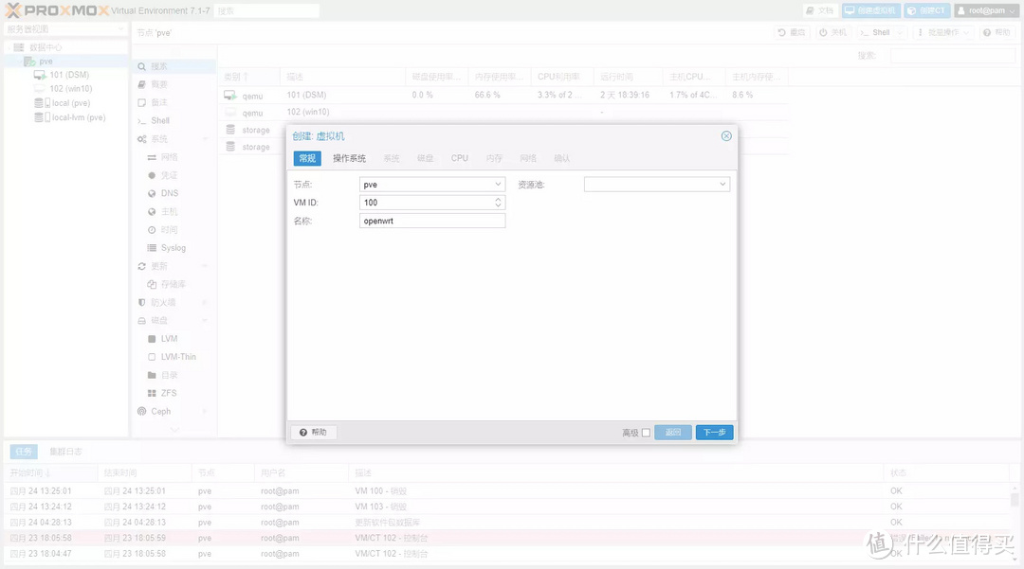This screenshot has width=1024, height=569.
Task: Select 102 (win10) in the tree
Action: click(x=70, y=89)
